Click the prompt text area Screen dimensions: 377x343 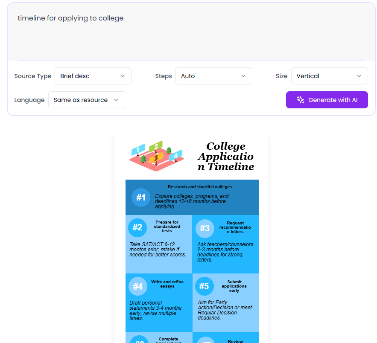click(x=191, y=32)
